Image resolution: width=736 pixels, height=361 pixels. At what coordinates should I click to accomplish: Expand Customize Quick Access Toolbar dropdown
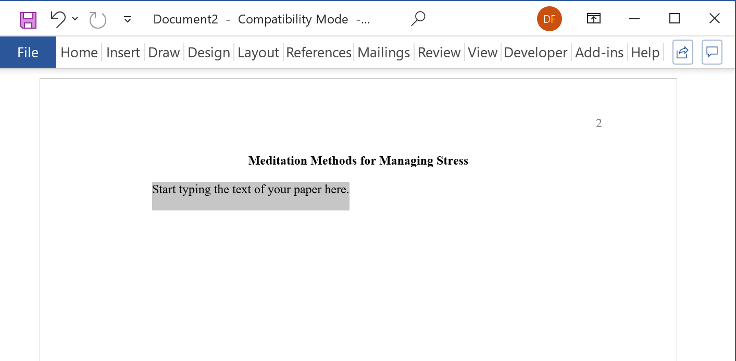[127, 20]
